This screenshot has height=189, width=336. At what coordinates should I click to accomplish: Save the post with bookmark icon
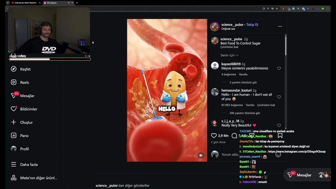280,136
